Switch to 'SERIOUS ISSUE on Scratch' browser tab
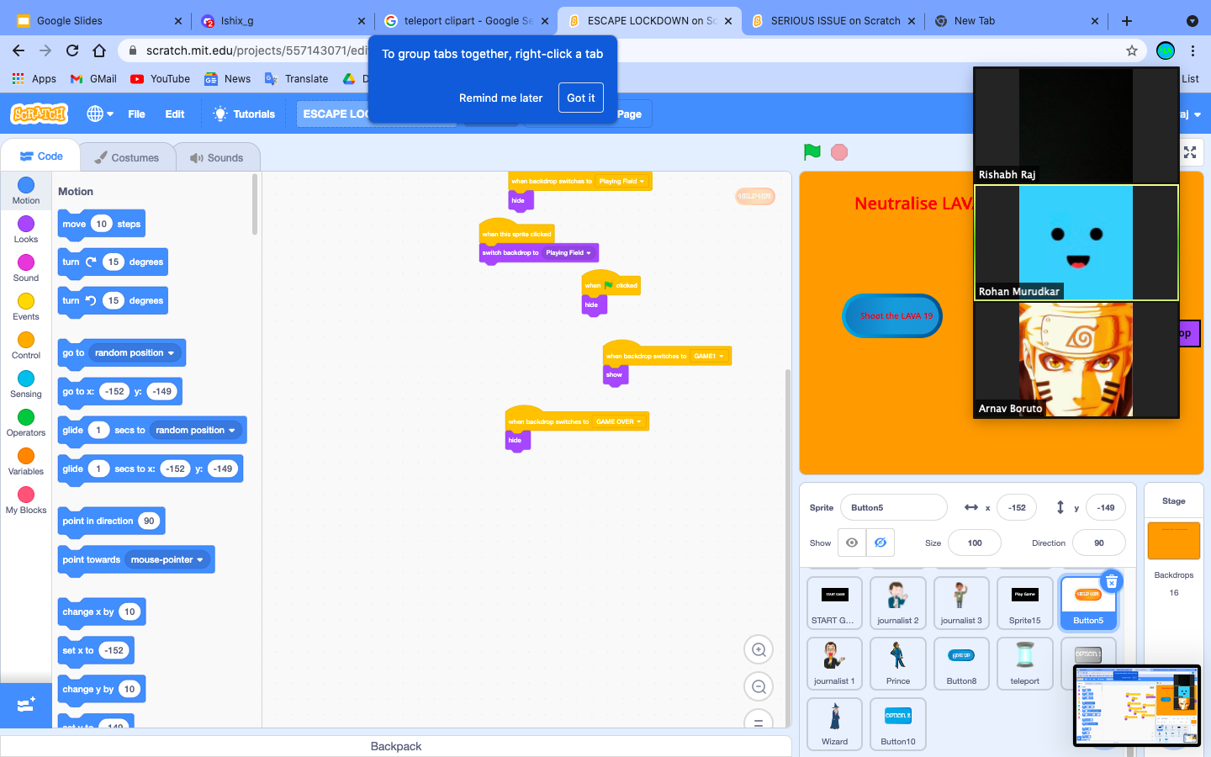The width and height of the screenshot is (1211, 757). [833, 21]
